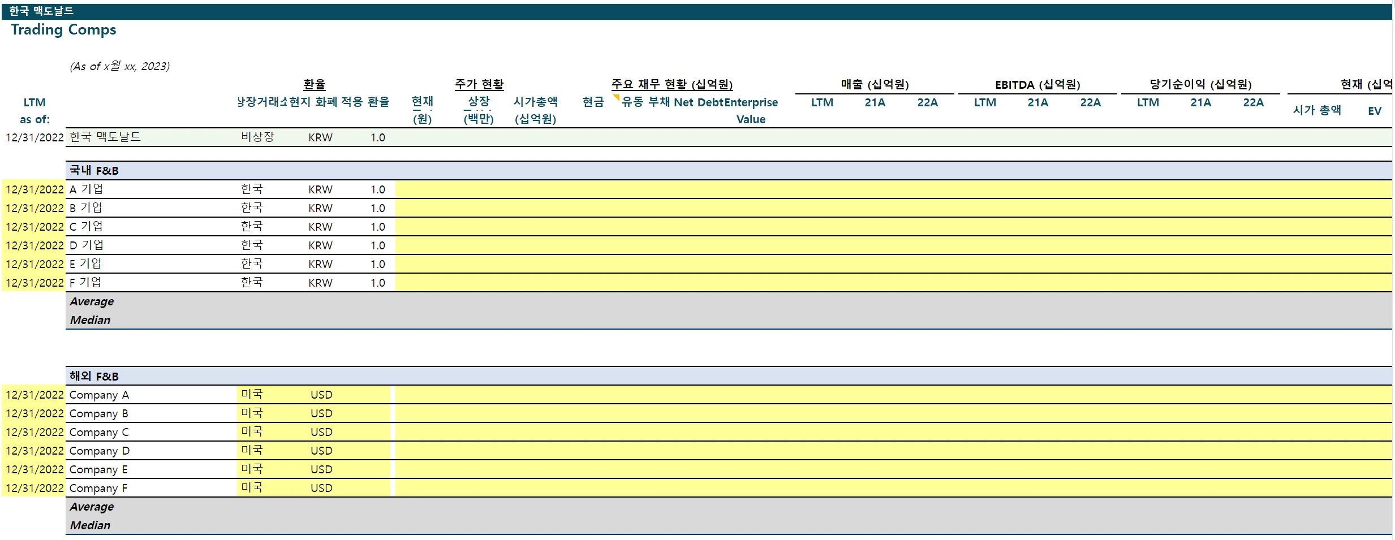The image size is (1395, 540).
Task: Select the 1.0 exchange rate for F 기업
Action: 377,283
